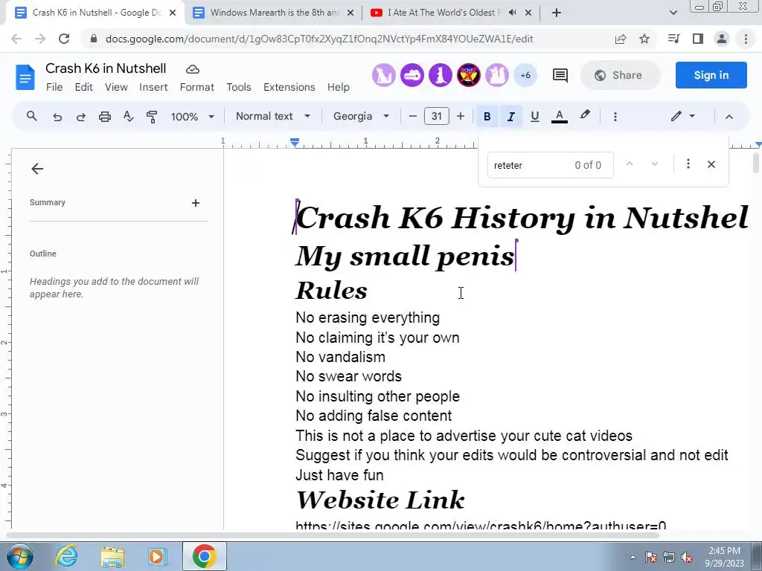Image resolution: width=762 pixels, height=571 pixels.
Task: Click the Google Docs home icon
Action: pyautogui.click(x=25, y=77)
